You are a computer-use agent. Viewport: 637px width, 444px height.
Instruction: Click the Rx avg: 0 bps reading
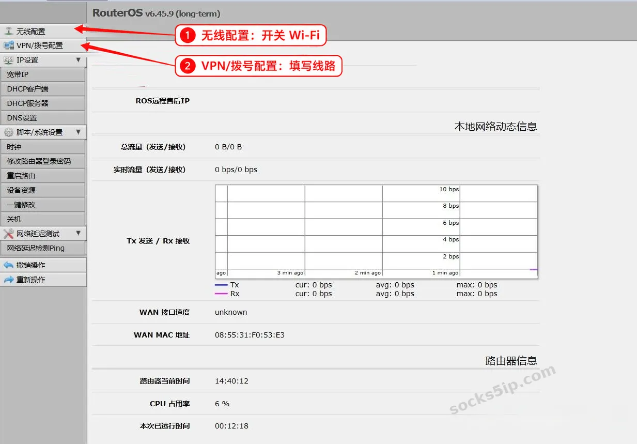(x=395, y=294)
